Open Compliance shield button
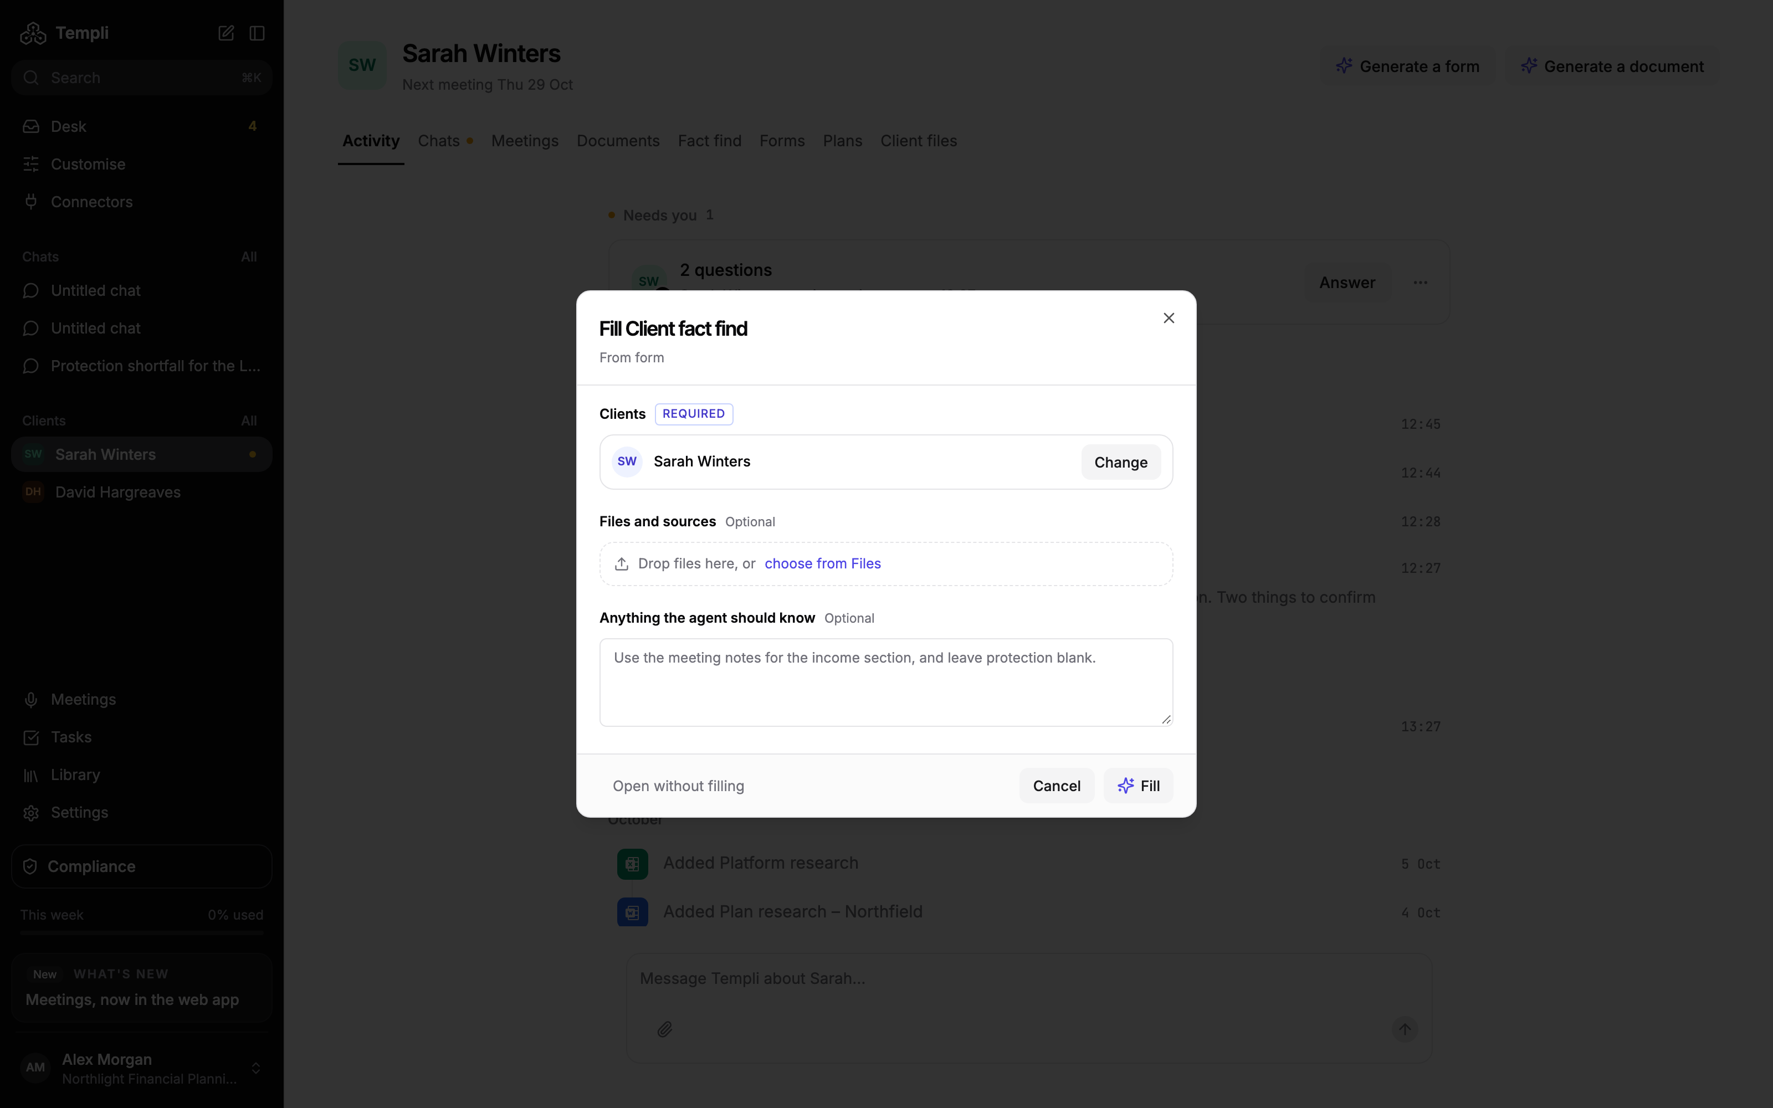This screenshot has height=1108, width=1773. [x=141, y=866]
